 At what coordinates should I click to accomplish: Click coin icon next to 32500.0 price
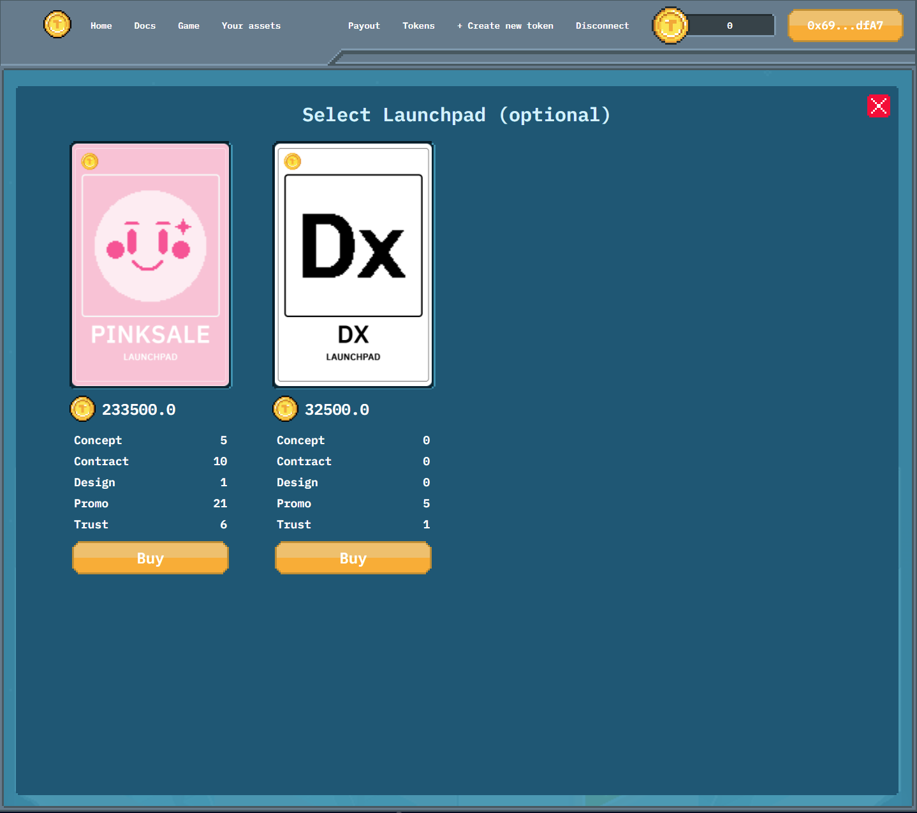coord(285,409)
